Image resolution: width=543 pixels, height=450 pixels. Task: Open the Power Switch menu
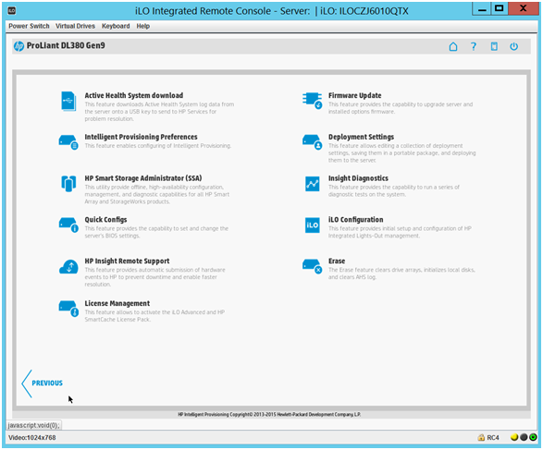point(29,26)
